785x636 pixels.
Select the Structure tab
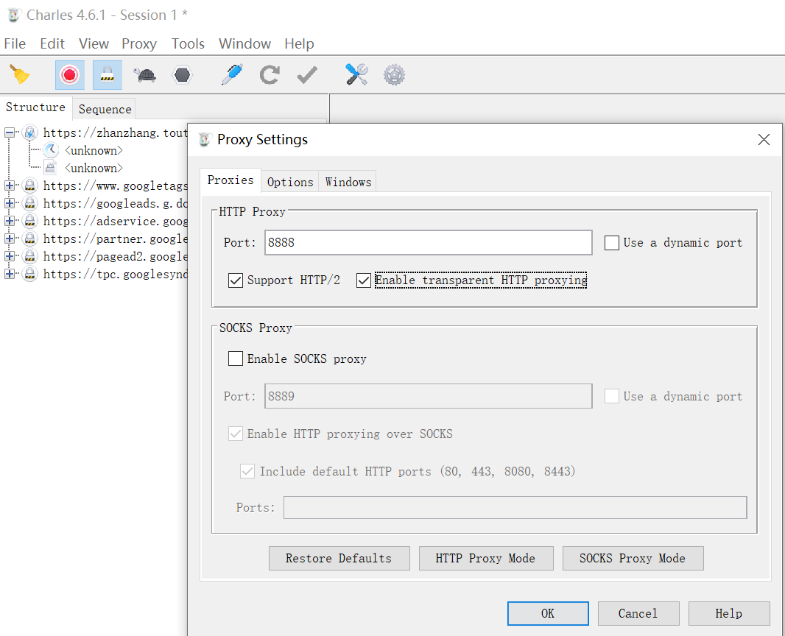pyautogui.click(x=35, y=107)
